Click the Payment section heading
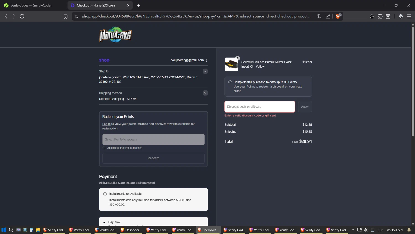 point(108,177)
